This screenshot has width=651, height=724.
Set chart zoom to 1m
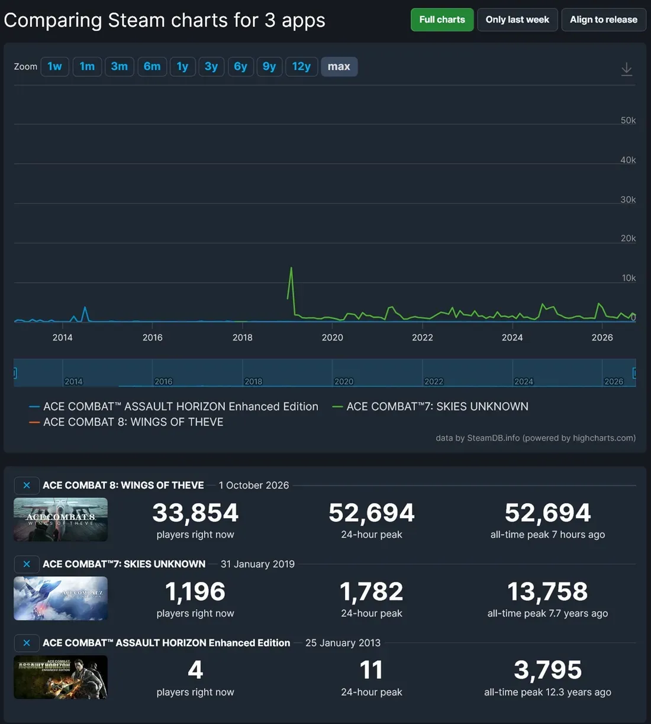[x=87, y=66]
